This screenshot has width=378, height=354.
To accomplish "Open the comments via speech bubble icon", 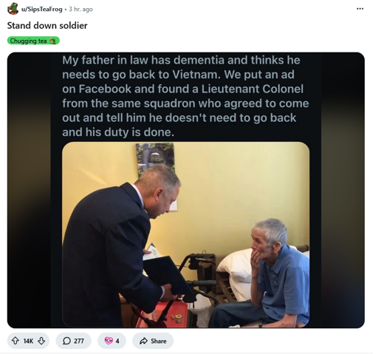I will coord(66,341).
